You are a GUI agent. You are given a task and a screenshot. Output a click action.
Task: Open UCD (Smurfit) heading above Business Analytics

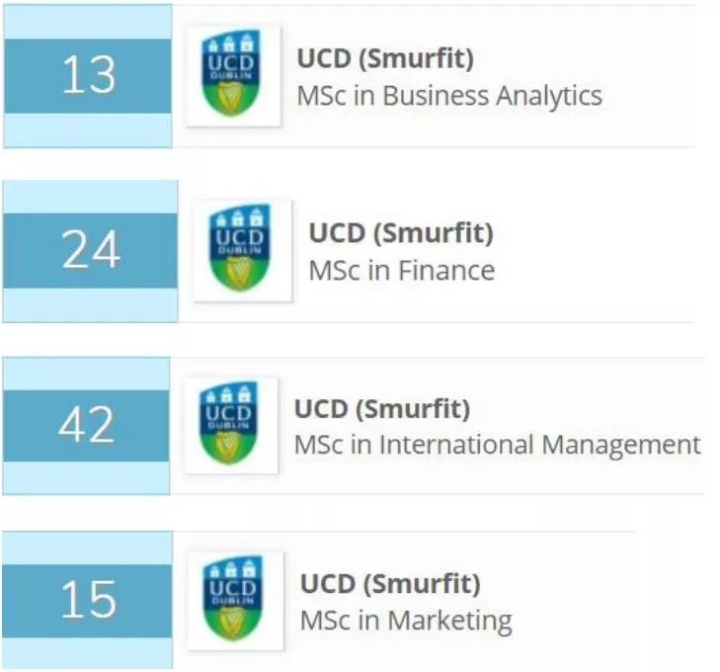385,59
